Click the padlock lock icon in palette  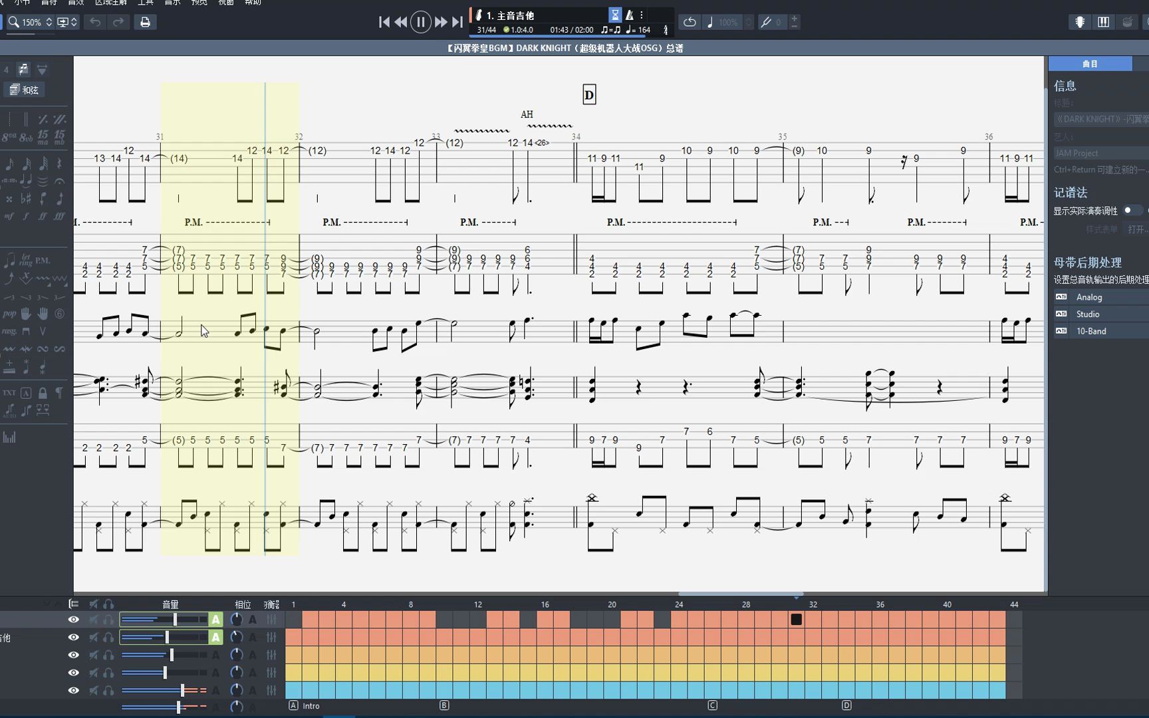point(43,393)
